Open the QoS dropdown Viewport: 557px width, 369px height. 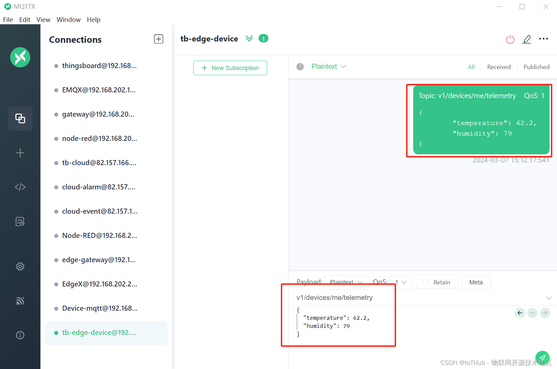(401, 282)
